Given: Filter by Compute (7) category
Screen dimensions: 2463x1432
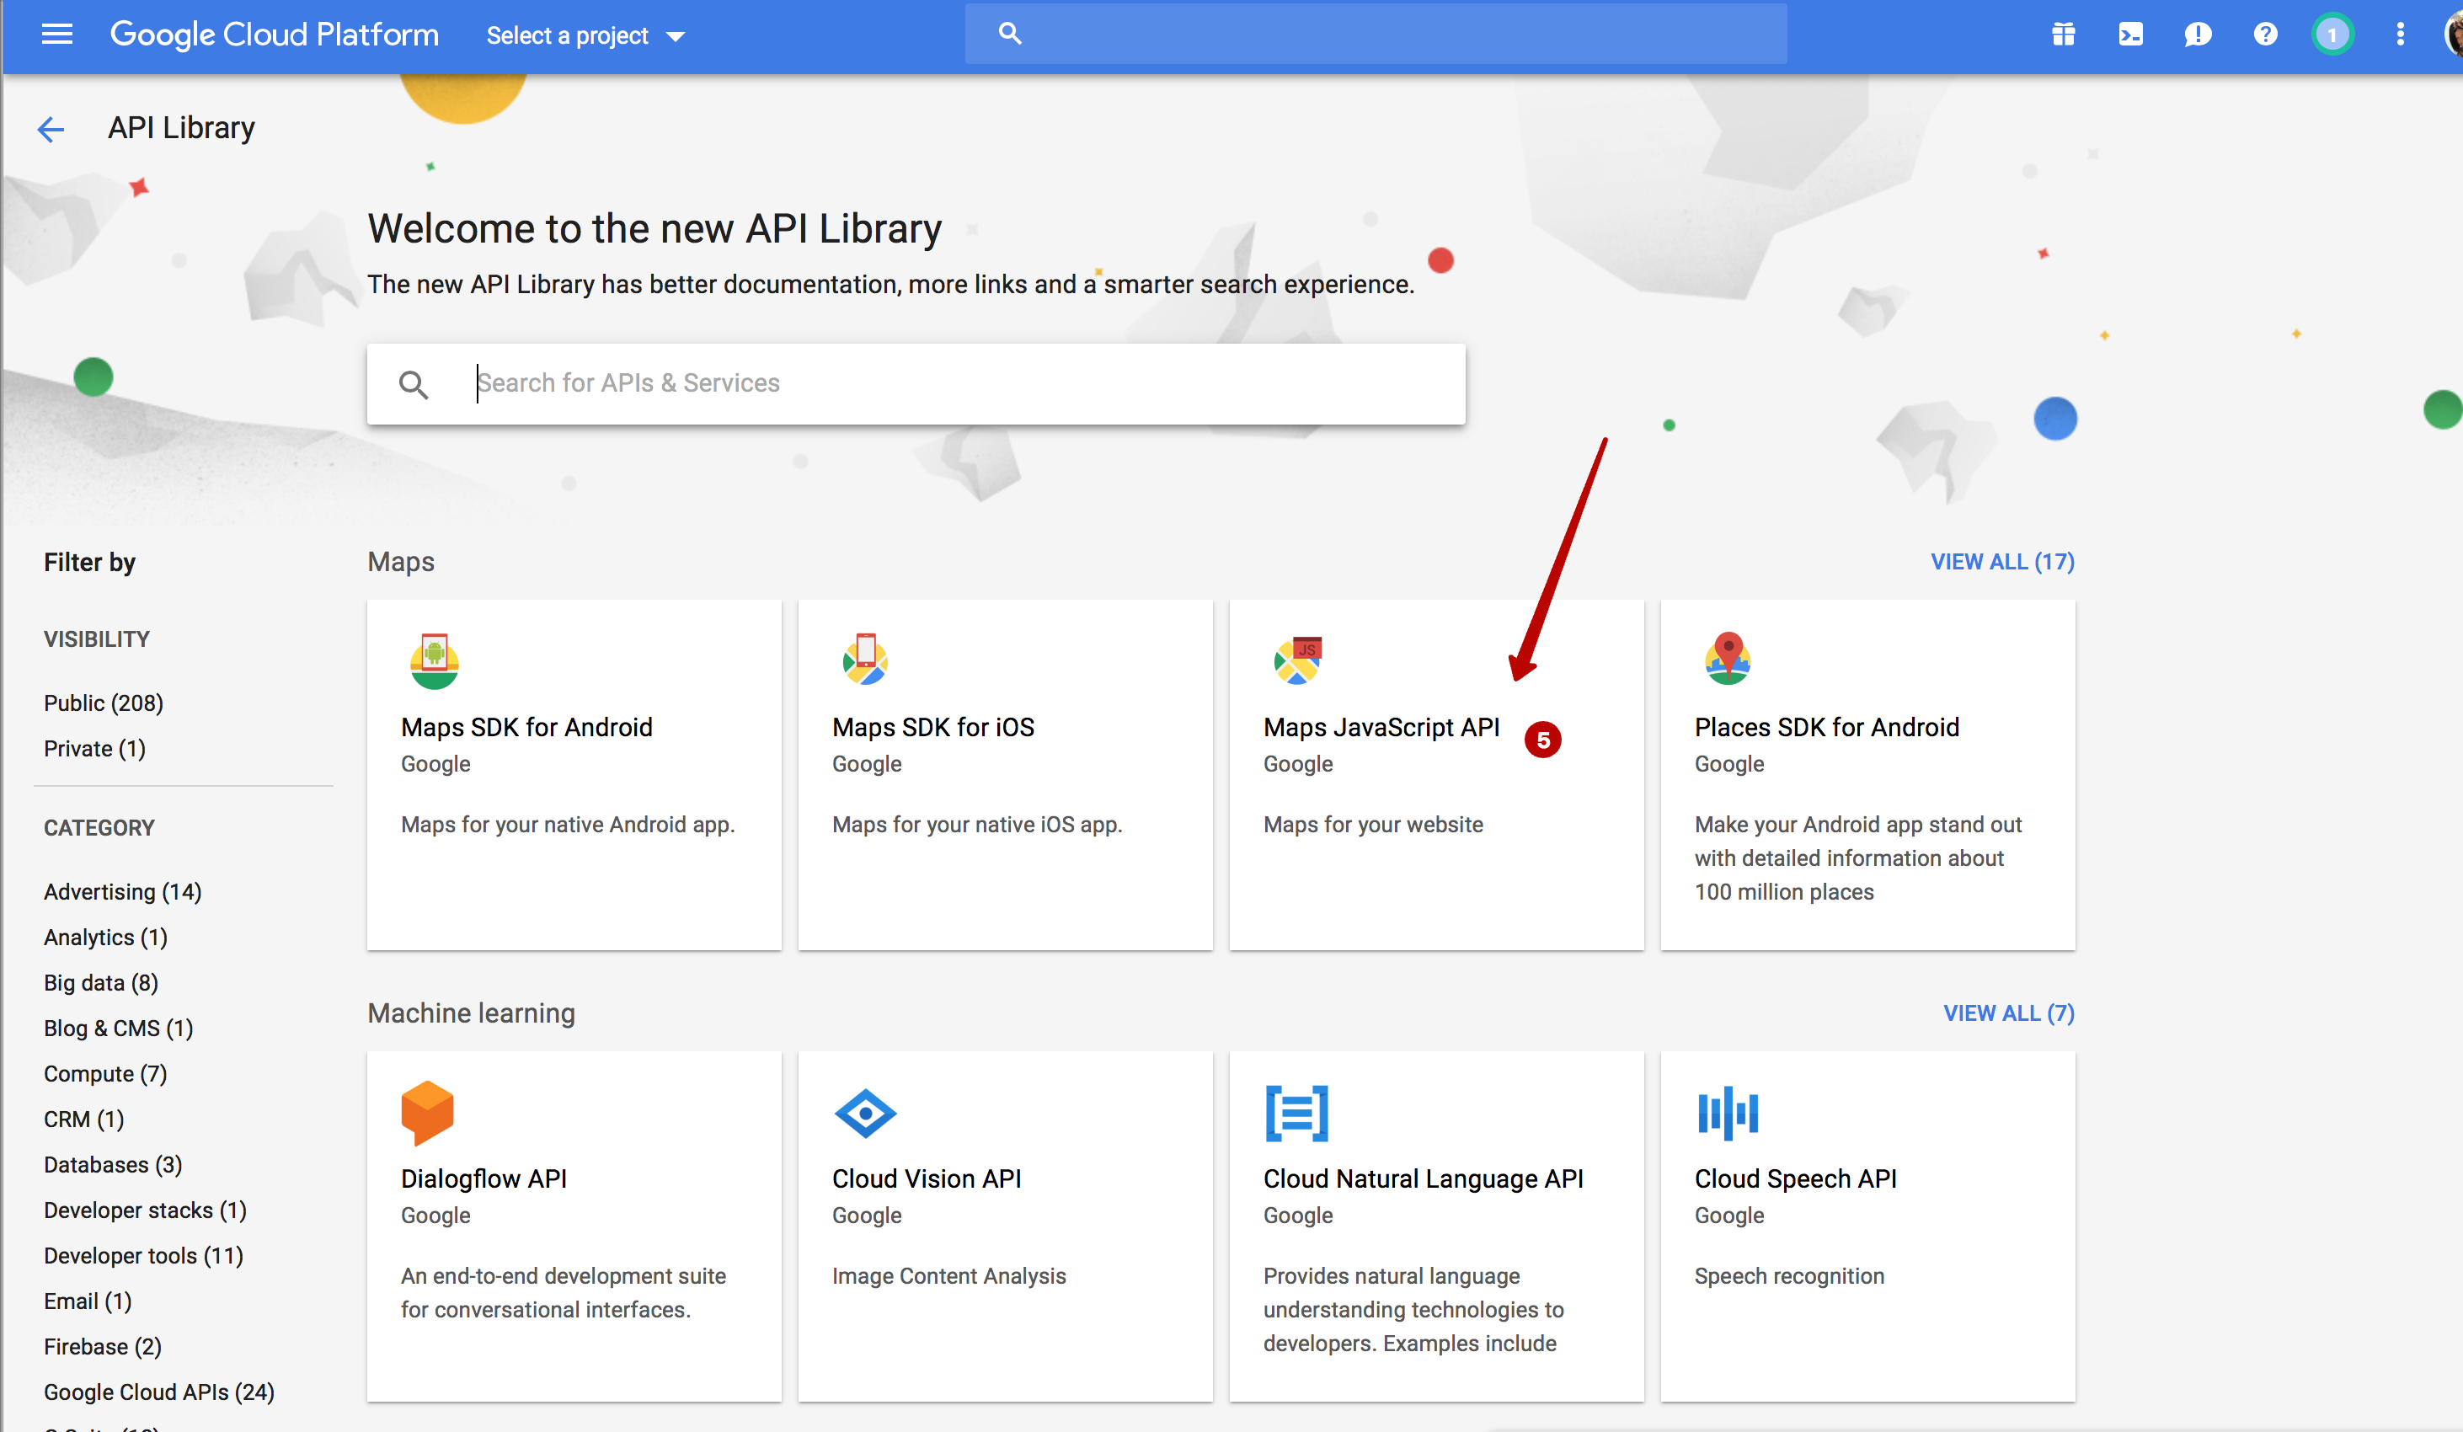Looking at the screenshot, I should pos(105,1074).
